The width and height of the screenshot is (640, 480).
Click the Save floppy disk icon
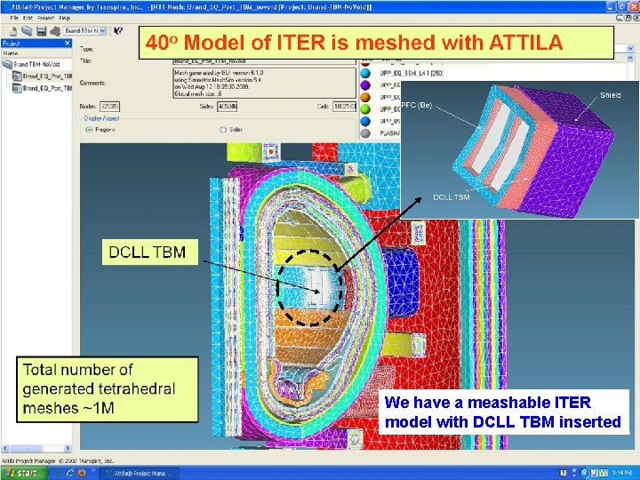point(41,31)
